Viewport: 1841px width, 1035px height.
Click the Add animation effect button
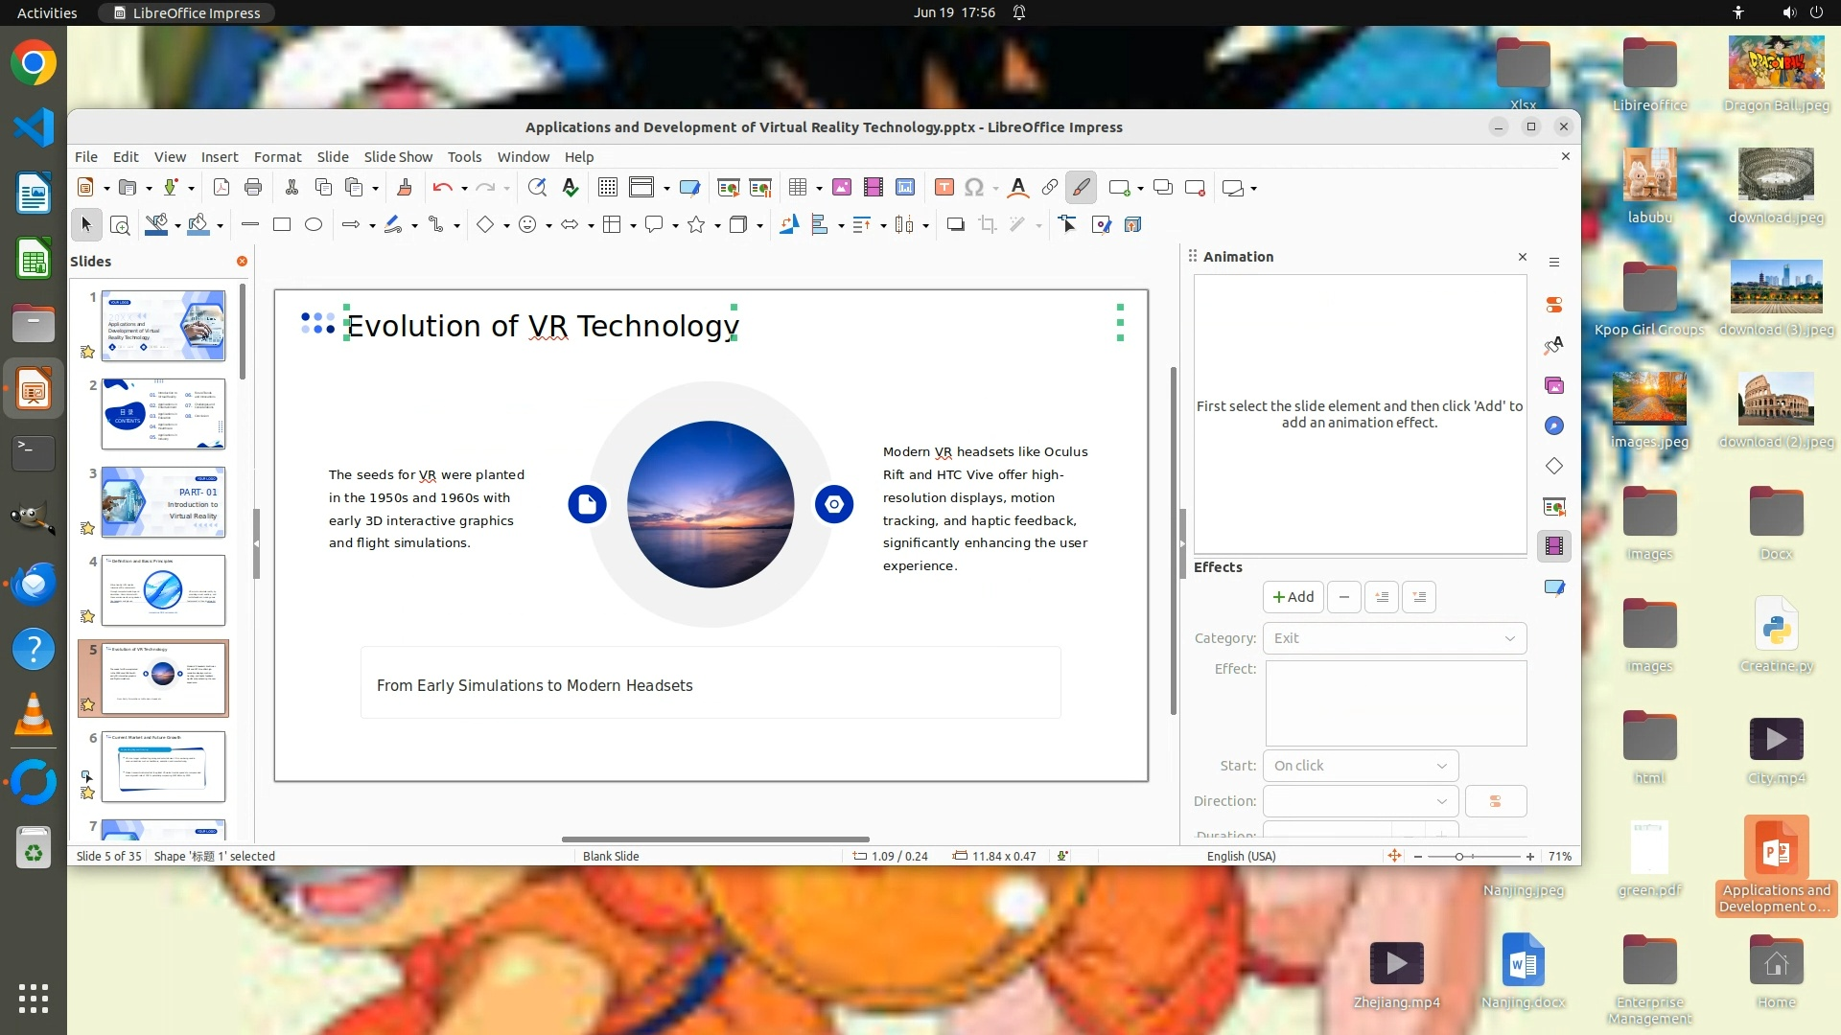(1293, 597)
